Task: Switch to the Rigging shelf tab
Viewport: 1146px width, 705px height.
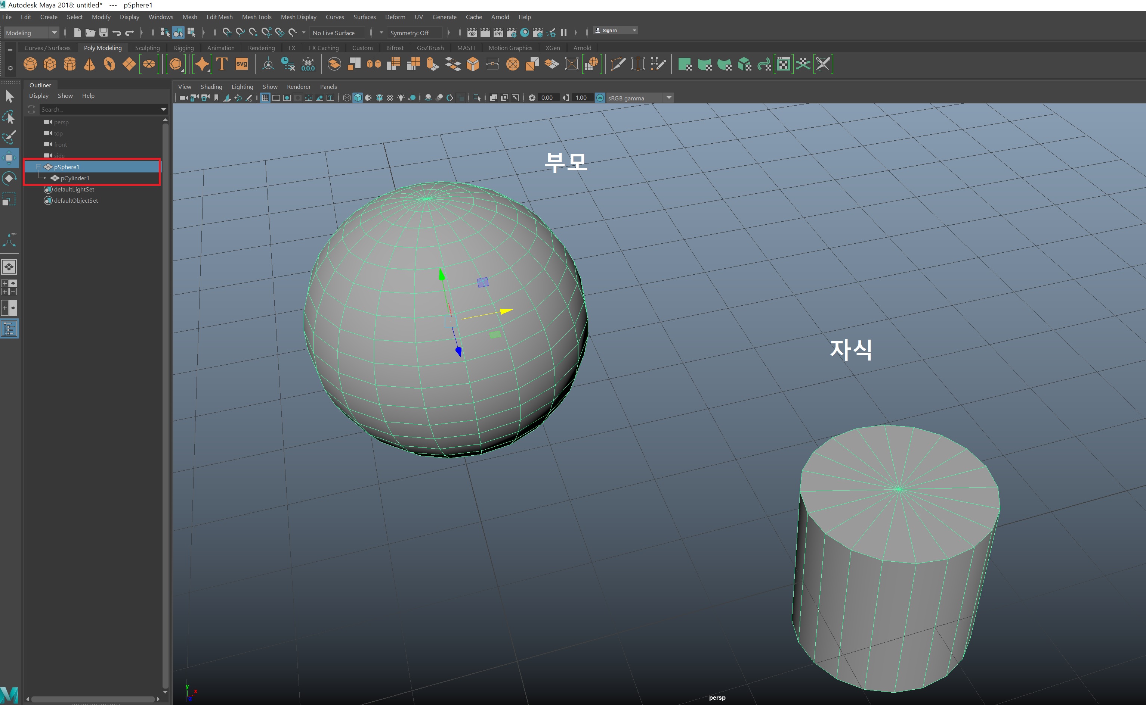Action: coord(183,47)
